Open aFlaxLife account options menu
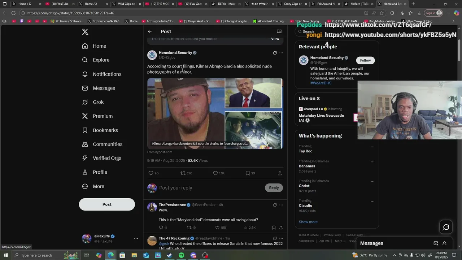This screenshot has width=462, height=260. (x=136, y=239)
